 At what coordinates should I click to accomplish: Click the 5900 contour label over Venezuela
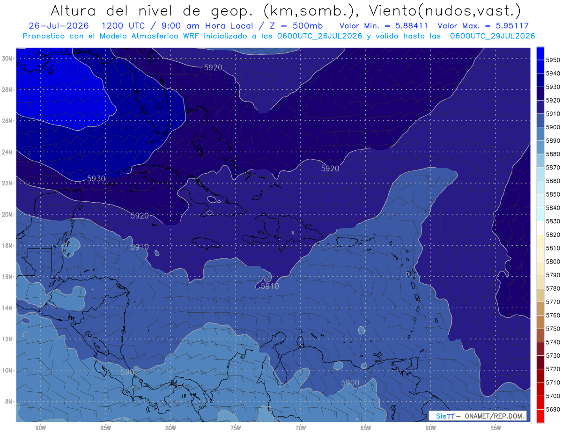pyautogui.click(x=350, y=383)
